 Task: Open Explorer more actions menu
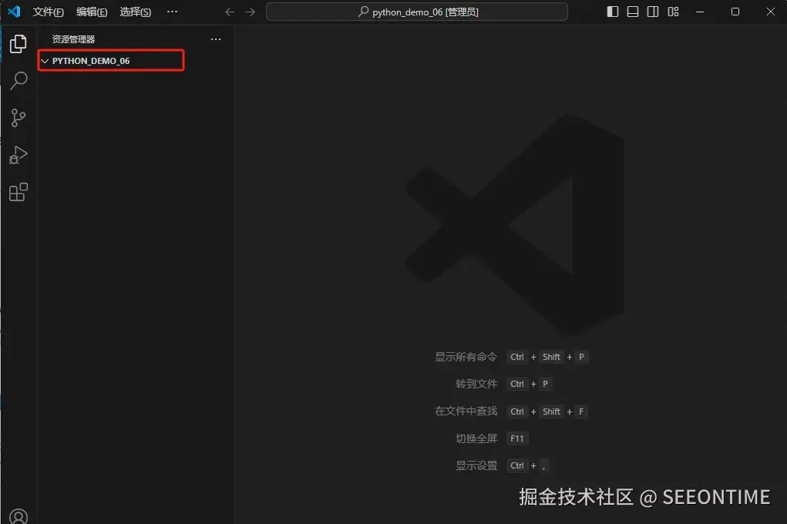216,39
